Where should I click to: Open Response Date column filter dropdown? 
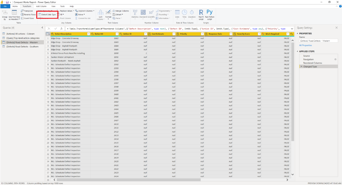tap(231, 34)
